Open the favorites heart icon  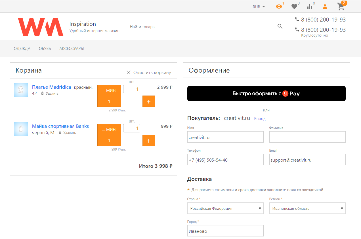tap(294, 7)
